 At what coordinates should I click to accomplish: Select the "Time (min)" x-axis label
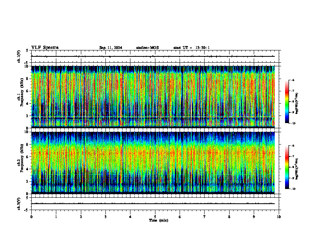(x=159, y=220)
